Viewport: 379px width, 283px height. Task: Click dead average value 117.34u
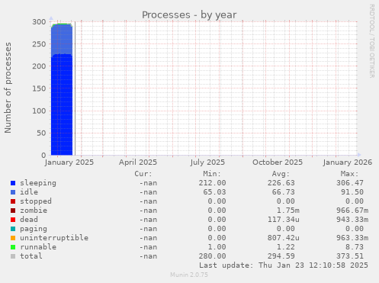click(x=284, y=220)
